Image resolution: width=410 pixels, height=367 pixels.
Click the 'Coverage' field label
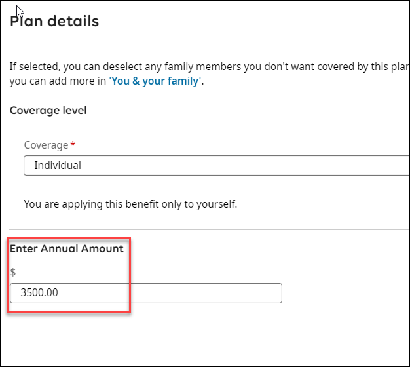46,145
